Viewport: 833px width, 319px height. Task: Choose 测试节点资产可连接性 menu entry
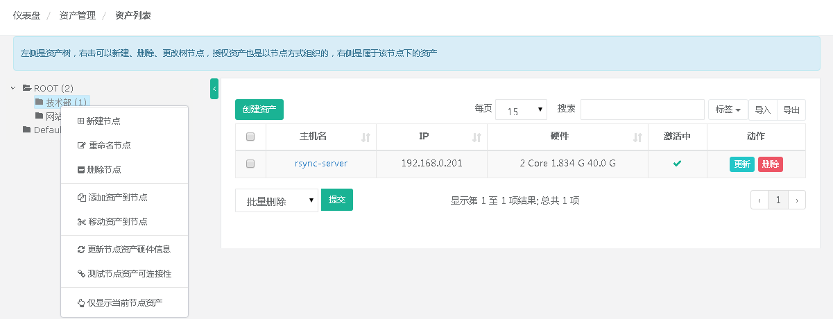point(125,273)
